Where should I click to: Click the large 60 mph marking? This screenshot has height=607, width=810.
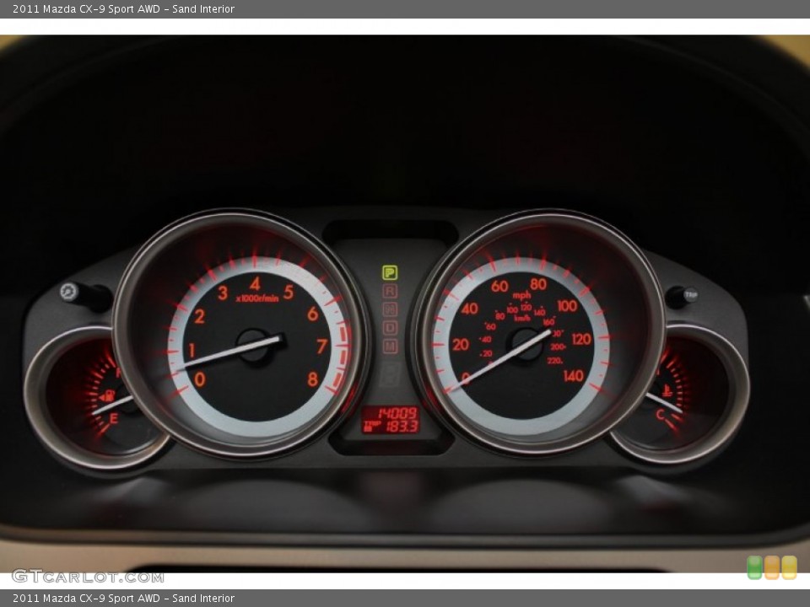tap(499, 286)
